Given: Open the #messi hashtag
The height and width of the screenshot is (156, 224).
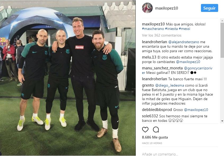Looking at the screenshot, I should tap(185, 29).
